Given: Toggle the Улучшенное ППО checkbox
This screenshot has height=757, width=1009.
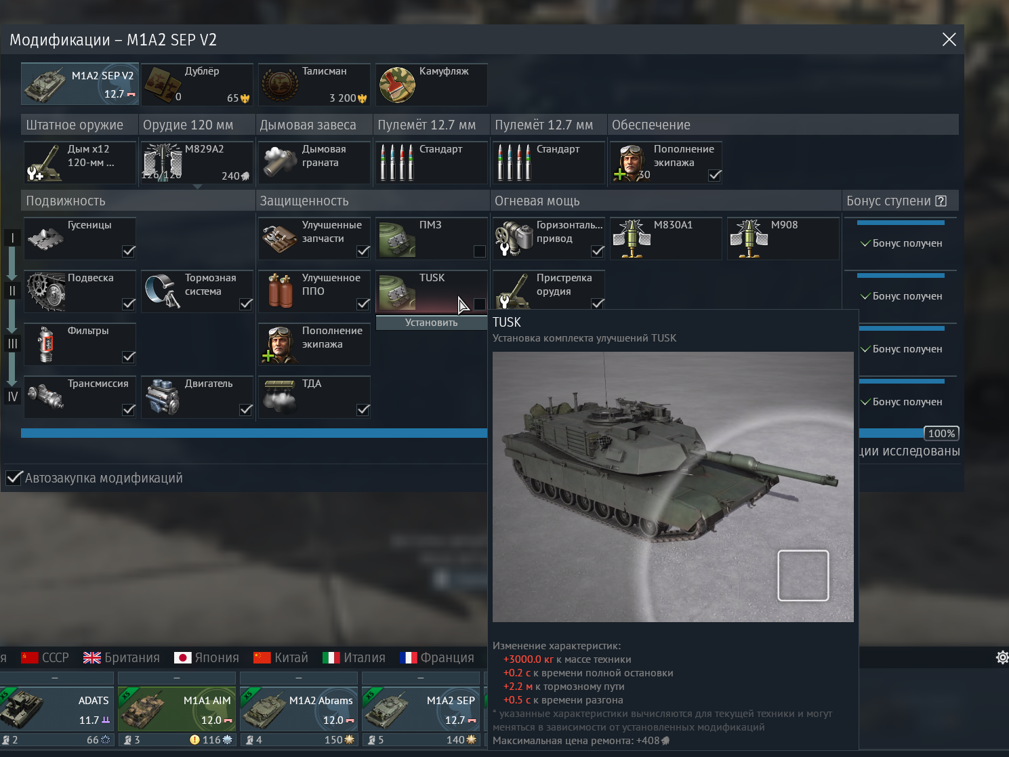Looking at the screenshot, I should tap(363, 304).
